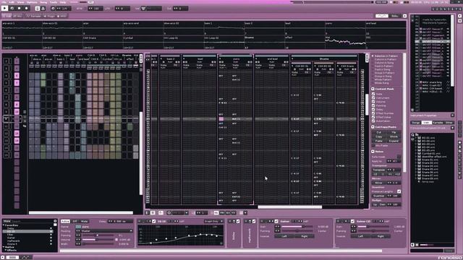The width and height of the screenshot is (463, 260).
Task: Set track state to Mute
Action: [85, 222]
